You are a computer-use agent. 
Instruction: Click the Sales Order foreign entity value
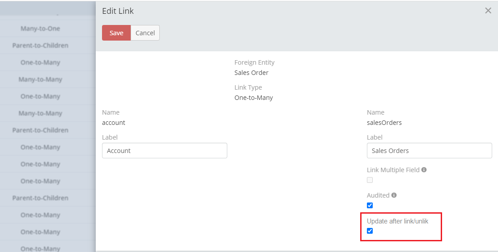coord(251,73)
